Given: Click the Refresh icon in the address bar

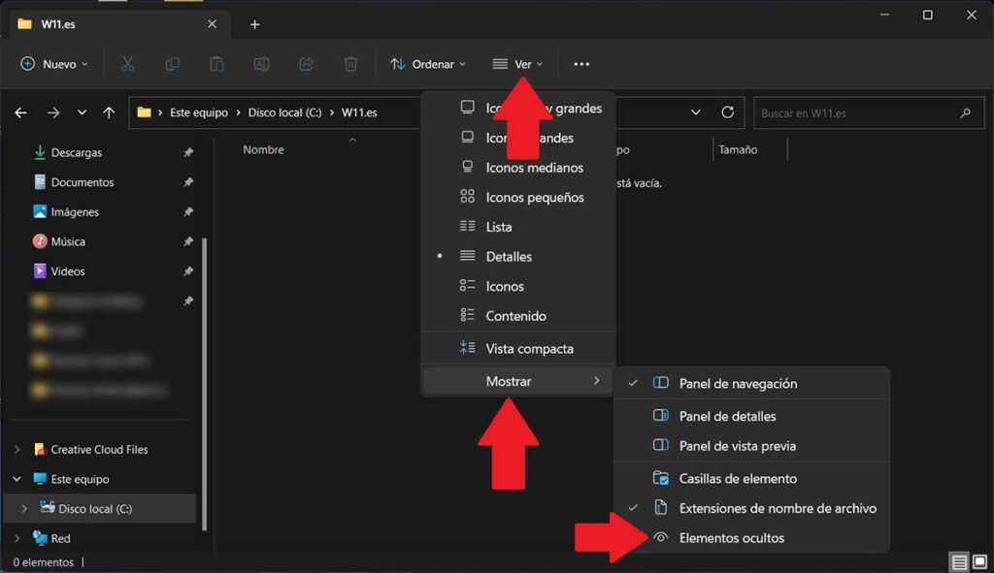Looking at the screenshot, I should click(x=728, y=112).
